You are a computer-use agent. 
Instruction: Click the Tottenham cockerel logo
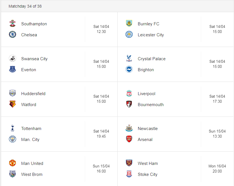[x=13, y=128]
